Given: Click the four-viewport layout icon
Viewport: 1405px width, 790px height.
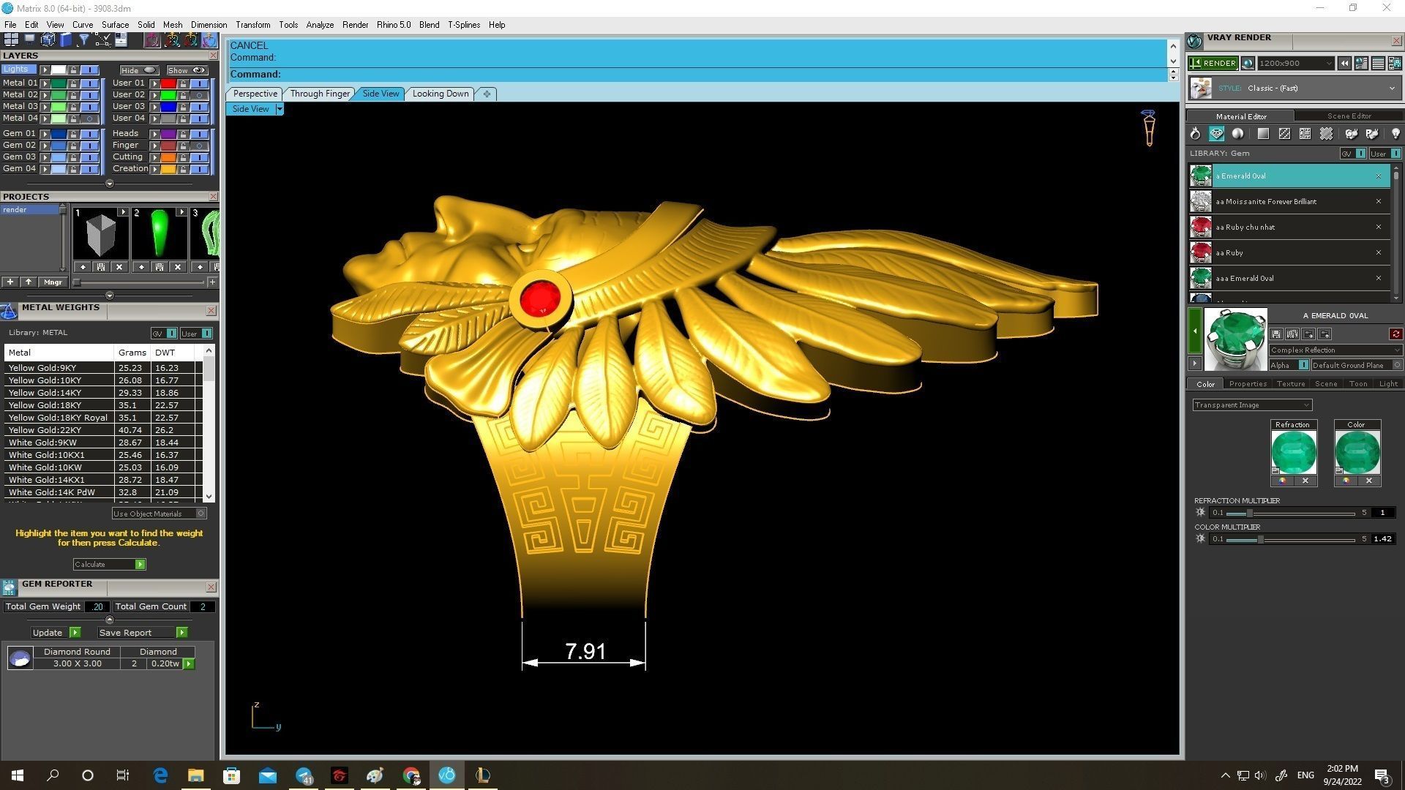Looking at the screenshot, I should tap(11, 39).
